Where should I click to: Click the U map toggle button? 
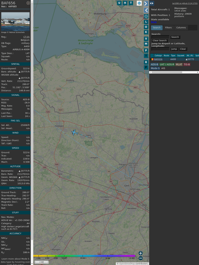click(x=119, y=3)
